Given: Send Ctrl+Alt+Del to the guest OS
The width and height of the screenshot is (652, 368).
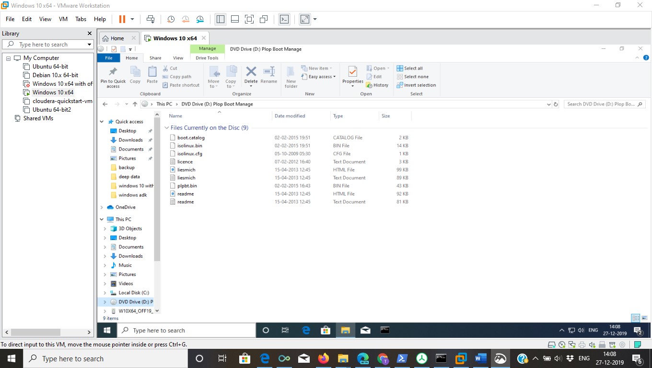Looking at the screenshot, I should tap(150, 19).
